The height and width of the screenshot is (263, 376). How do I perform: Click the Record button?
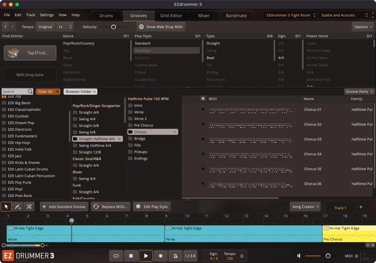click(x=161, y=256)
